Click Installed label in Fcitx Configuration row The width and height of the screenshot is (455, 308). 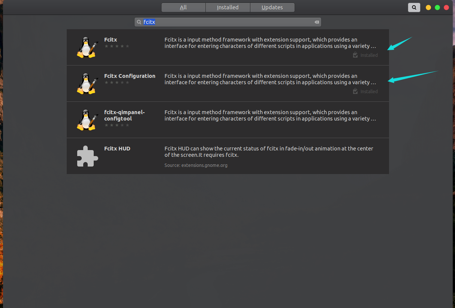369,91
